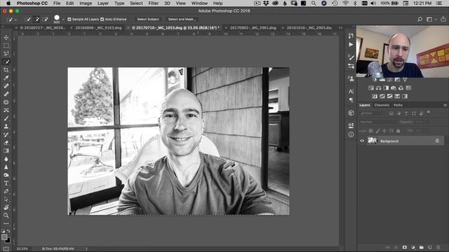Toggle Auto-Enhance checkbox

(102, 20)
